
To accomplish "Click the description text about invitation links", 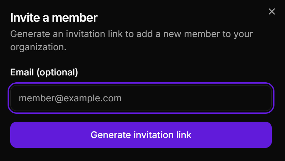I will tap(131, 34).
